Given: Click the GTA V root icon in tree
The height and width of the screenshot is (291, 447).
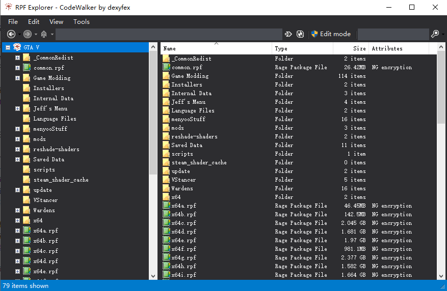Looking at the screenshot, I should [17, 47].
